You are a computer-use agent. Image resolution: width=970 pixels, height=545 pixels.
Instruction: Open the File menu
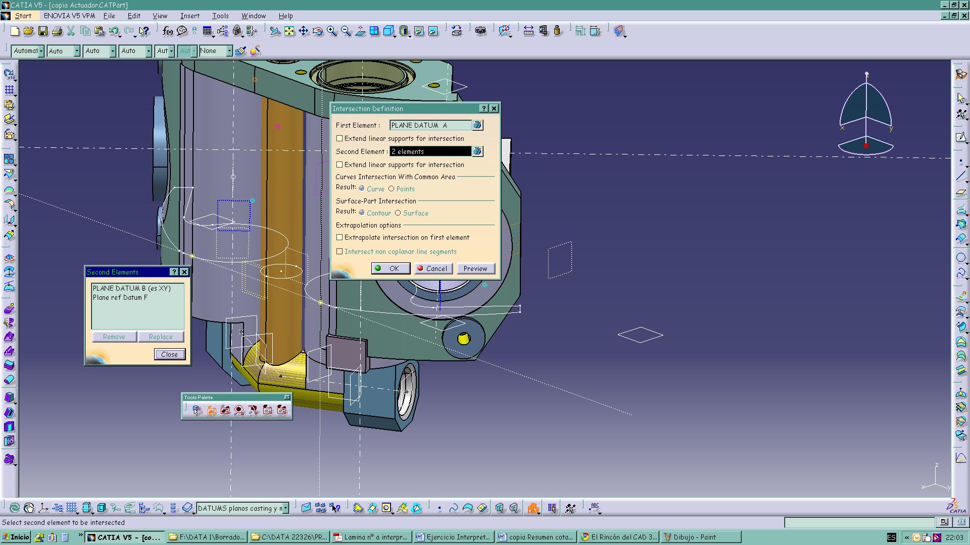[x=109, y=16]
